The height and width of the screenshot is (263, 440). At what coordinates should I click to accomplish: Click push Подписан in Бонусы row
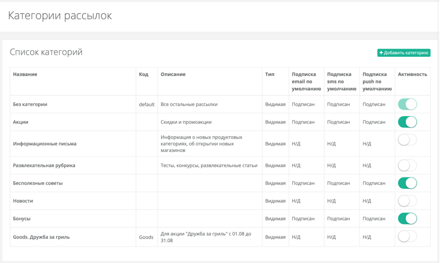374,218
